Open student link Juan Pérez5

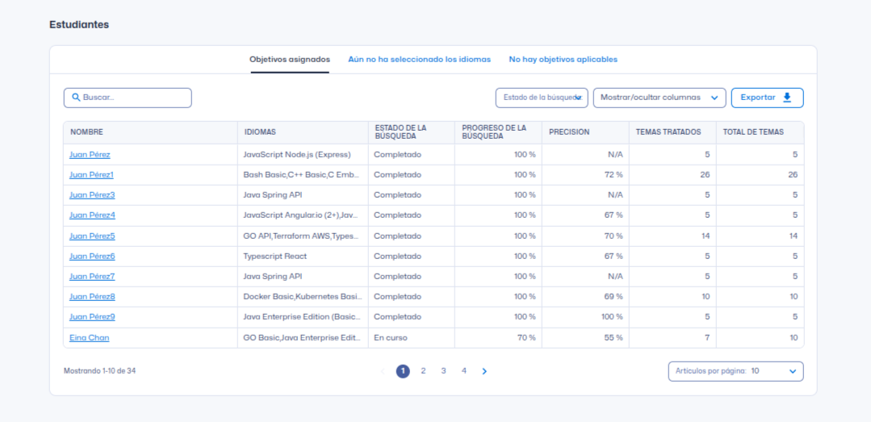(92, 236)
